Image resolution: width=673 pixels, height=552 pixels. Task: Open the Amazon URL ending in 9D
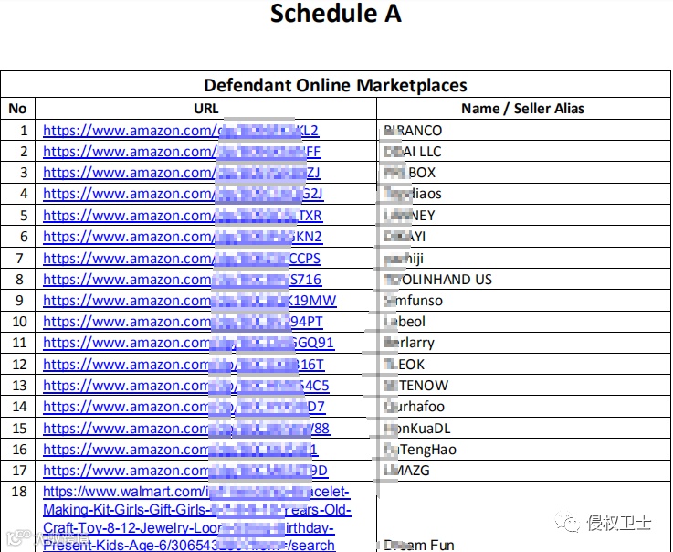[185, 471]
